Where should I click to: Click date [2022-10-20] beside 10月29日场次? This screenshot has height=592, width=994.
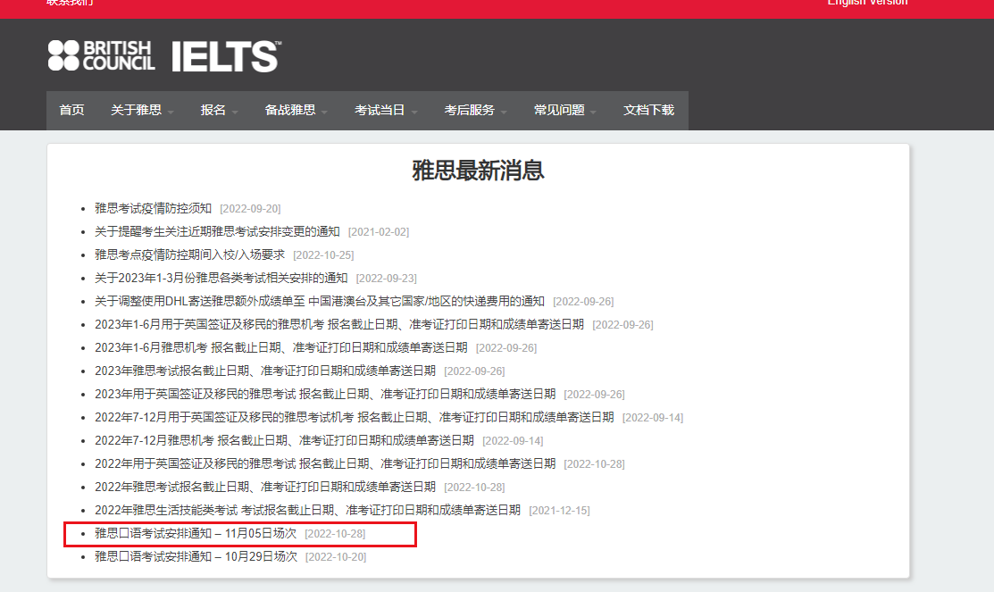tap(336, 557)
